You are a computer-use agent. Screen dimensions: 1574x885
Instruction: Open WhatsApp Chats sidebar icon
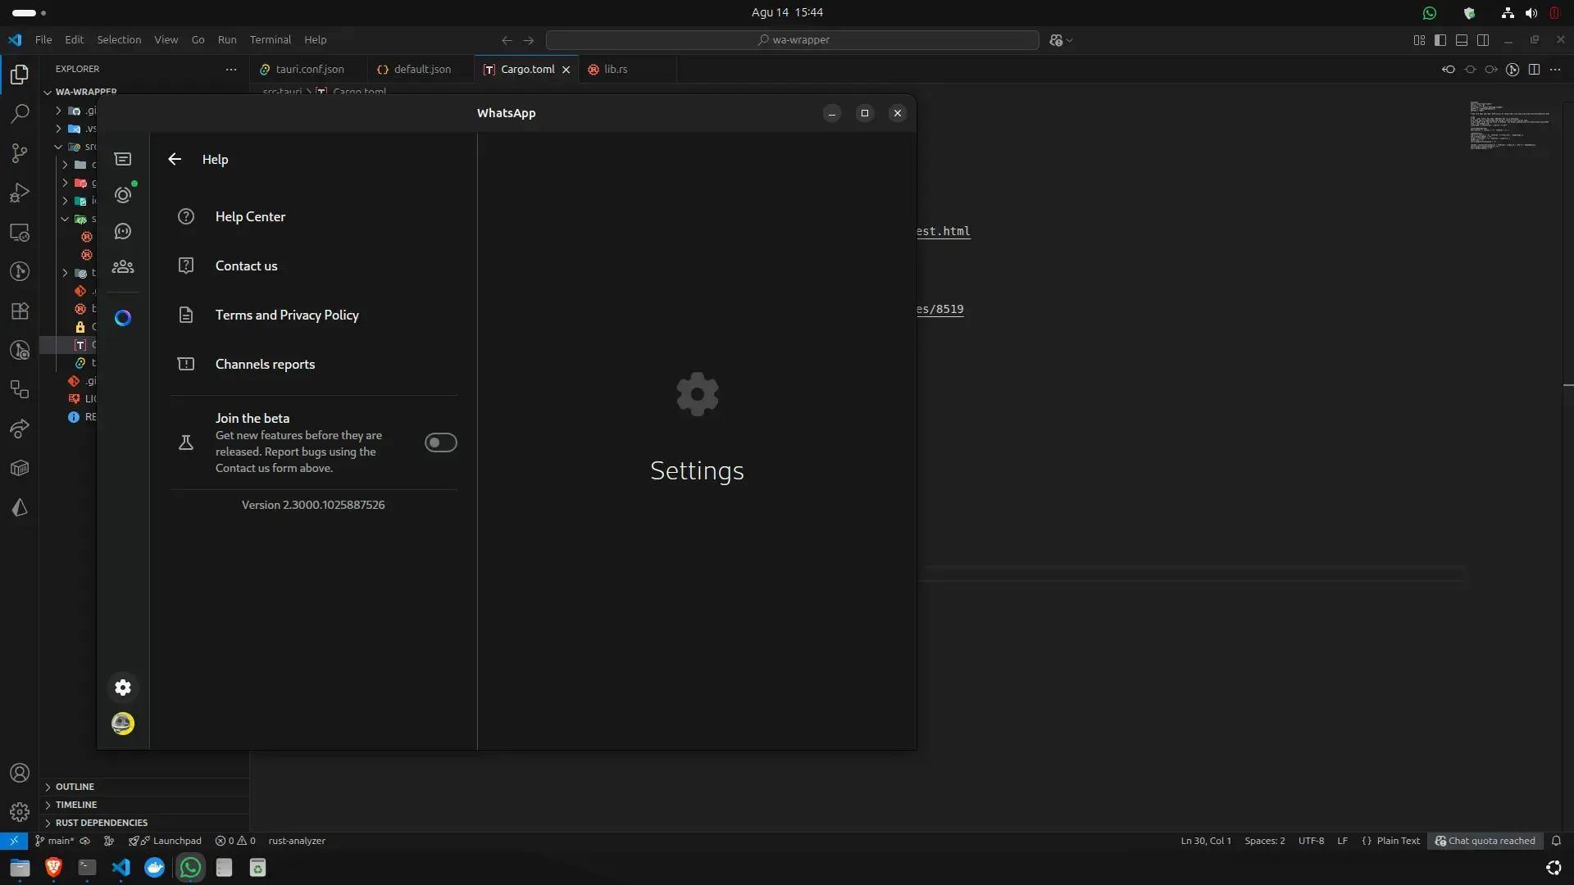tap(123, 159)
